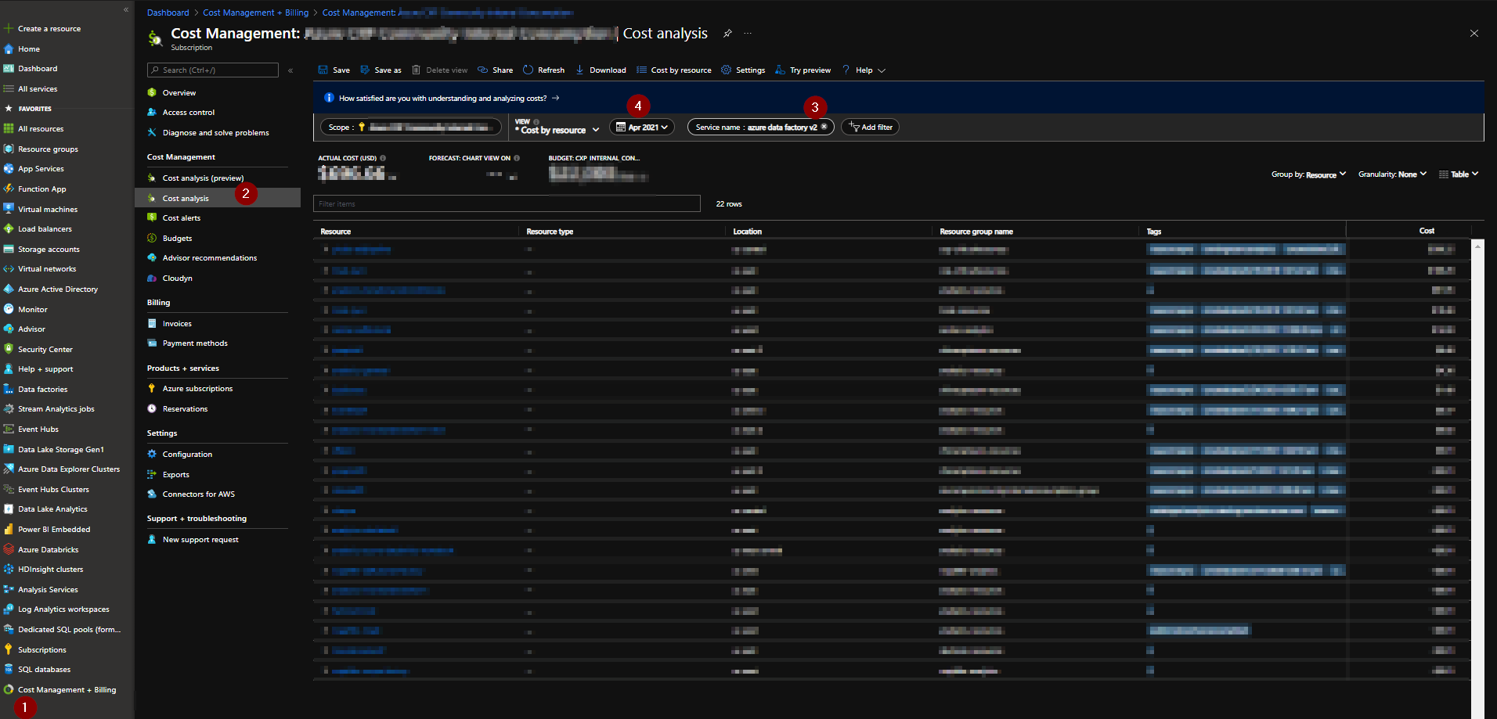Click the table vertical scrollbar up arrow
Image resolution: width=1497 pixels, height=719 pixels.
coord(1477,246)
